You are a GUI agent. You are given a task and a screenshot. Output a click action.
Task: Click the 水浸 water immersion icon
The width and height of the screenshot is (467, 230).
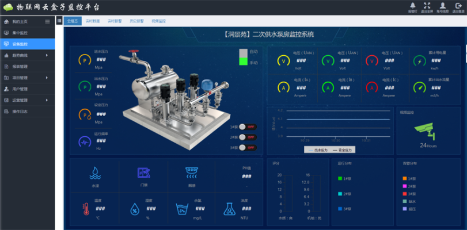click(95, 172)
